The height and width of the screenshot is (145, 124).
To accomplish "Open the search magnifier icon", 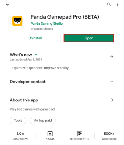I will [x=109, y=4].
